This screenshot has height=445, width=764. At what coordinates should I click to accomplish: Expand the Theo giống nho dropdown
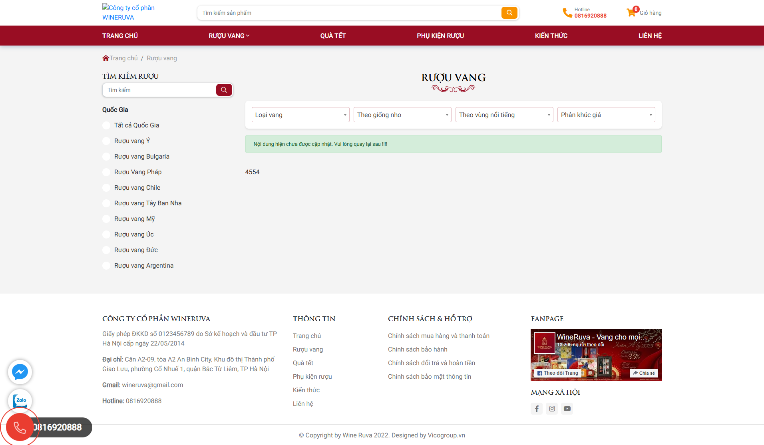[x=402, y=115]
